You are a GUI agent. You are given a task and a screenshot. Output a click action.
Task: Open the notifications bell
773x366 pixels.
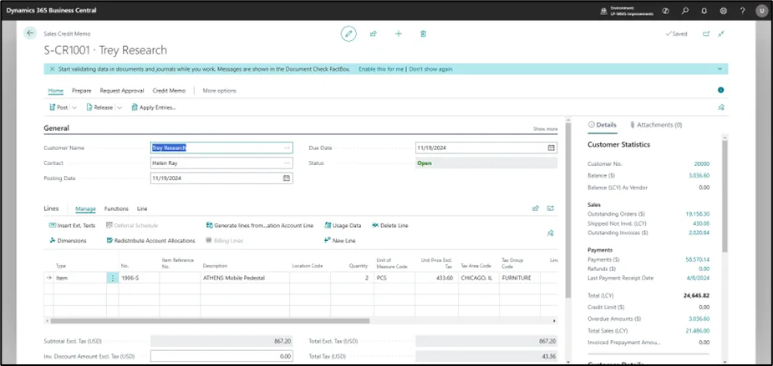click(704, 10)
